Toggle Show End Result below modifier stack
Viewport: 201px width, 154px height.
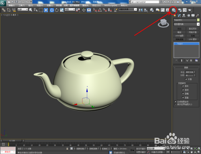182,61
